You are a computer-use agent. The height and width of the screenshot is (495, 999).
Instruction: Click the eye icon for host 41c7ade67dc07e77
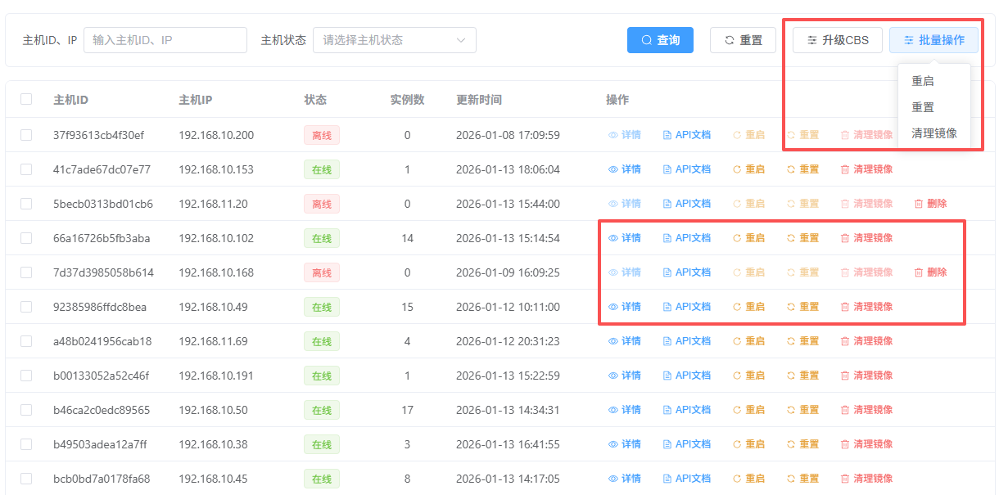point(613,169)
